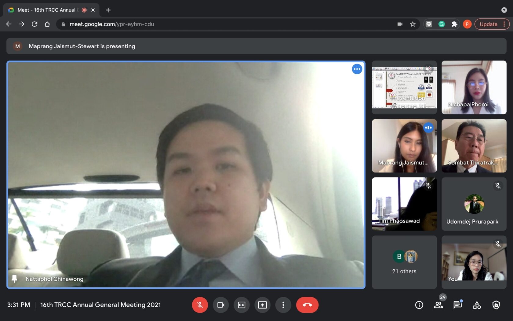The height and width of the screenshot is (321, 513).
Task: Toggle closed captions
Action: point(242,305)
